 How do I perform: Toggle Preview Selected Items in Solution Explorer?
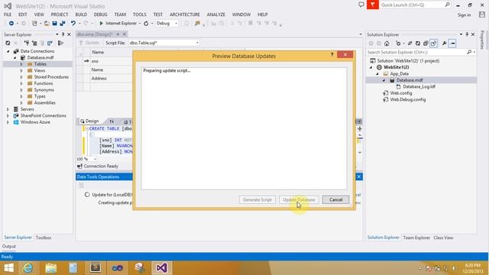pos(452,44)
